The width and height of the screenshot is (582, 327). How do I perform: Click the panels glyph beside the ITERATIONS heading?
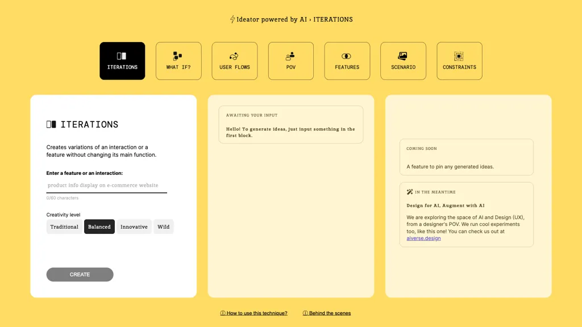(x=53, y=124)
